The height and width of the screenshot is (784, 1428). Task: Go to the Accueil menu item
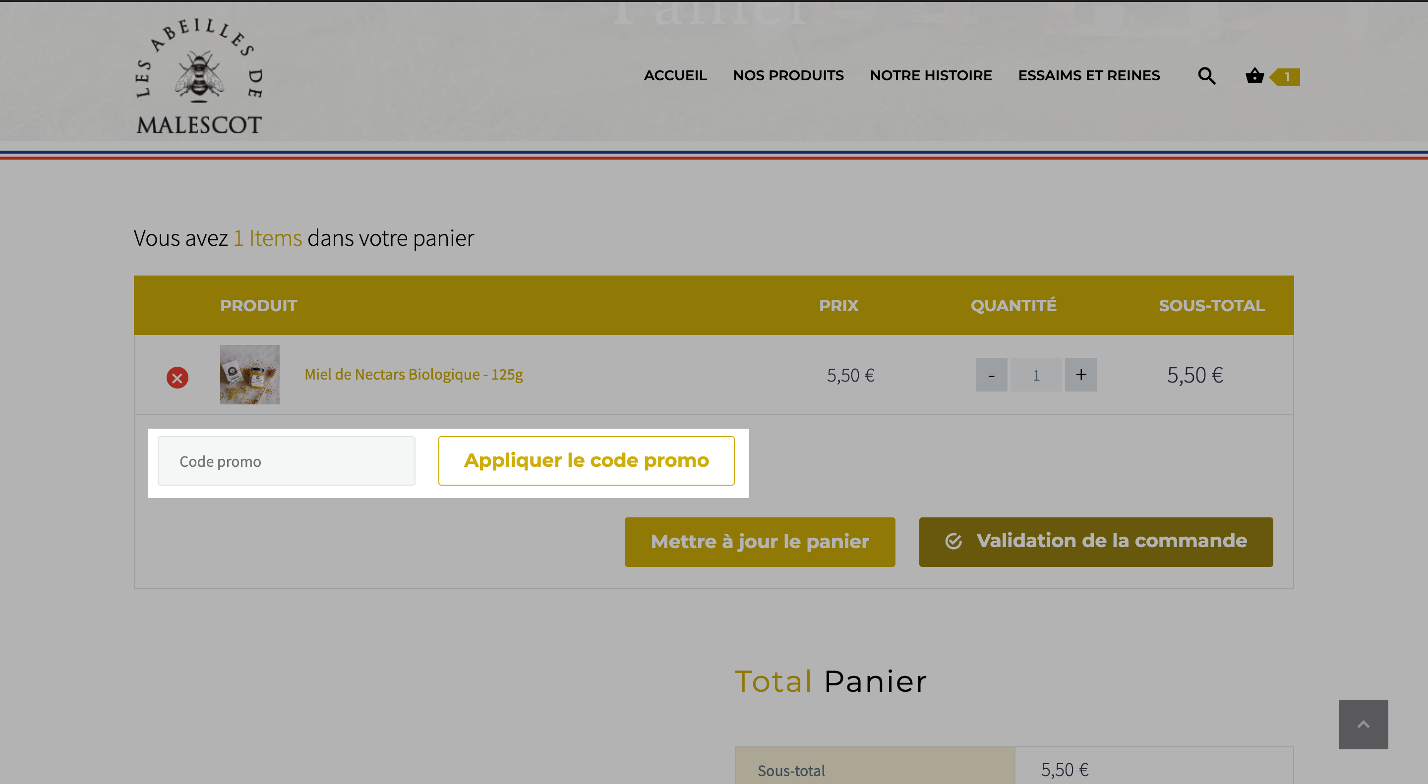tap(675, 75)
